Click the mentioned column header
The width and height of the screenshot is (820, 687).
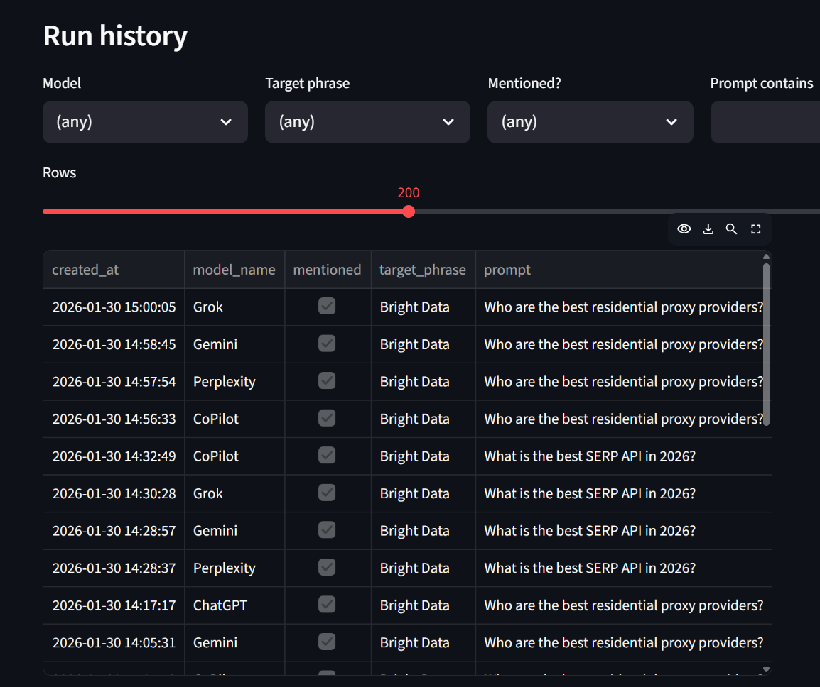(x=327, y=269)
